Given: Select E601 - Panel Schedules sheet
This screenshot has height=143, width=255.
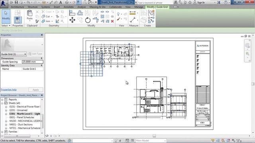Looking at the screenshot, I should pos(22,118).
